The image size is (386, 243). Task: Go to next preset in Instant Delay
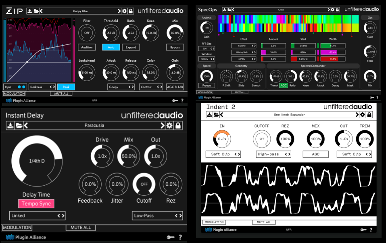(163, 126)
